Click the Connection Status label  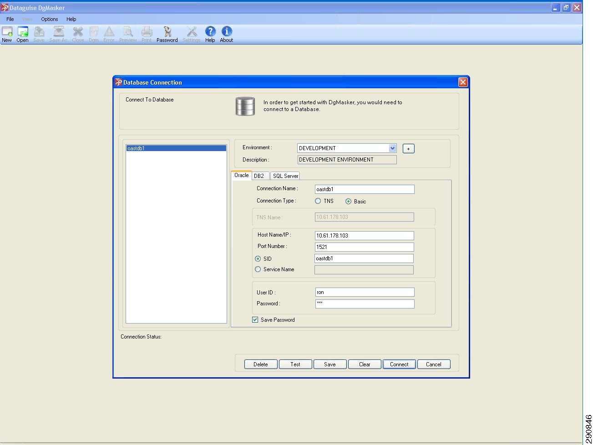[141, 337]
